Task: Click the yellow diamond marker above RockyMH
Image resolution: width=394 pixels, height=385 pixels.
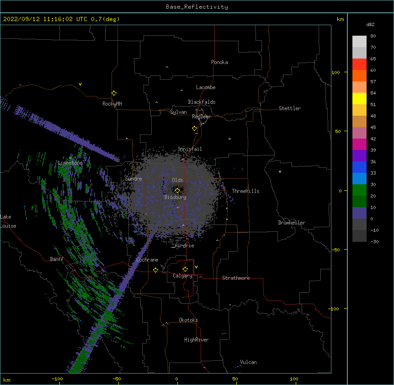Action: pyautogui.click(x=114, y=93)
